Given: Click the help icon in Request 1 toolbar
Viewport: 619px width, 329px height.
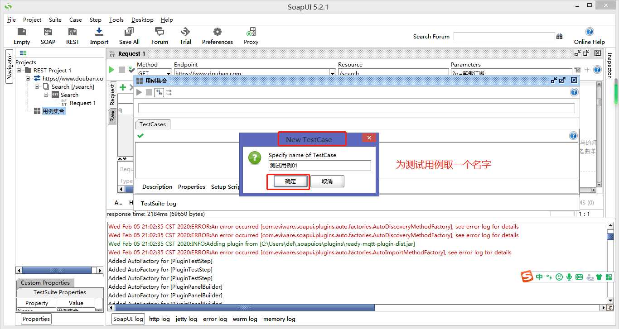Looking at the screenshot, I should (x=597, y=70).
